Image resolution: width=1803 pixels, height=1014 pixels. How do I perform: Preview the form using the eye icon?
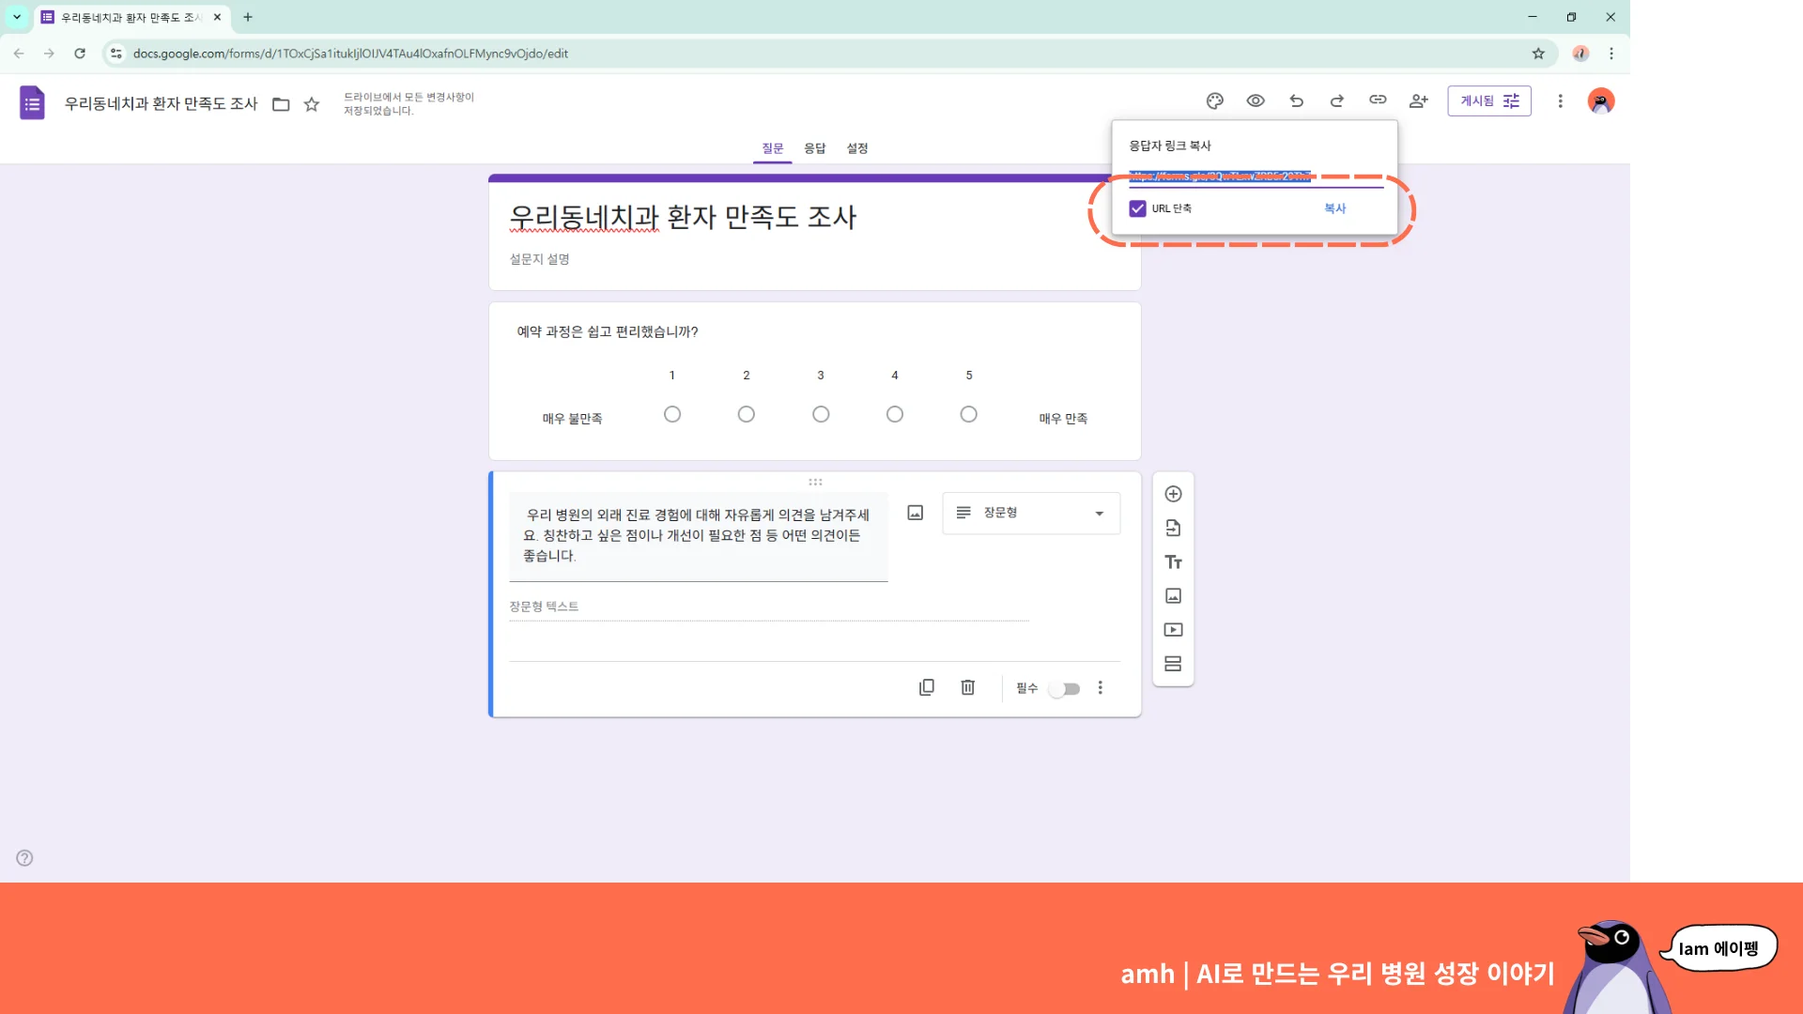point(1255,100)
